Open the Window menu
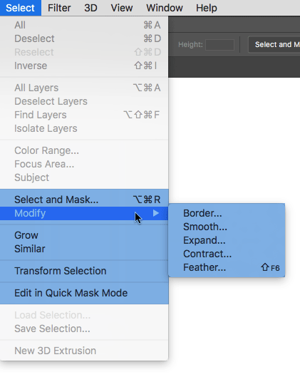Screen dimensions: 300x377 click(165, 8)
